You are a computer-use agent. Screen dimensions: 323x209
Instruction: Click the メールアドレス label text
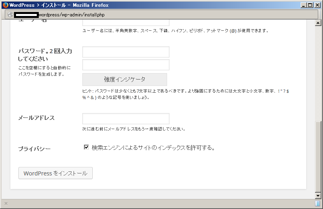coord(36,118)
